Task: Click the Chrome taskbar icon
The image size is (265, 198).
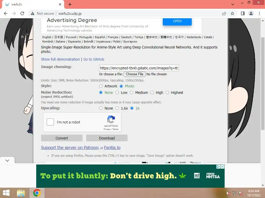Action: click(x=37, y=193)
